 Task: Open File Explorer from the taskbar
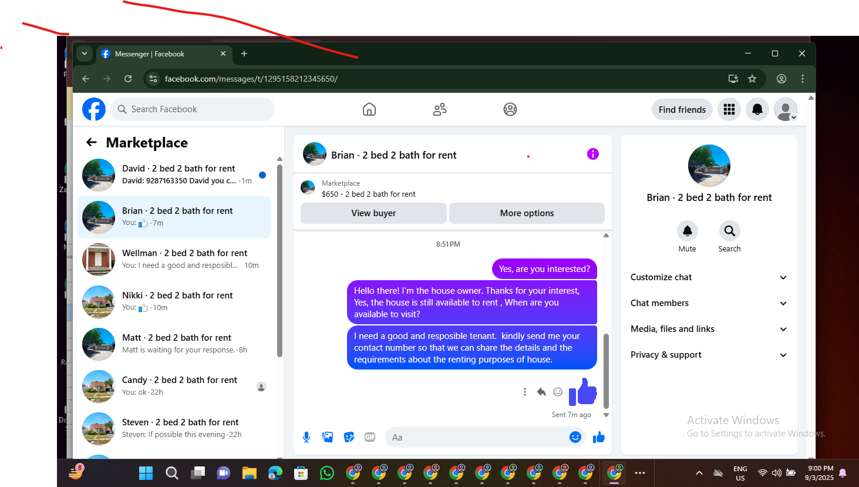250,473
